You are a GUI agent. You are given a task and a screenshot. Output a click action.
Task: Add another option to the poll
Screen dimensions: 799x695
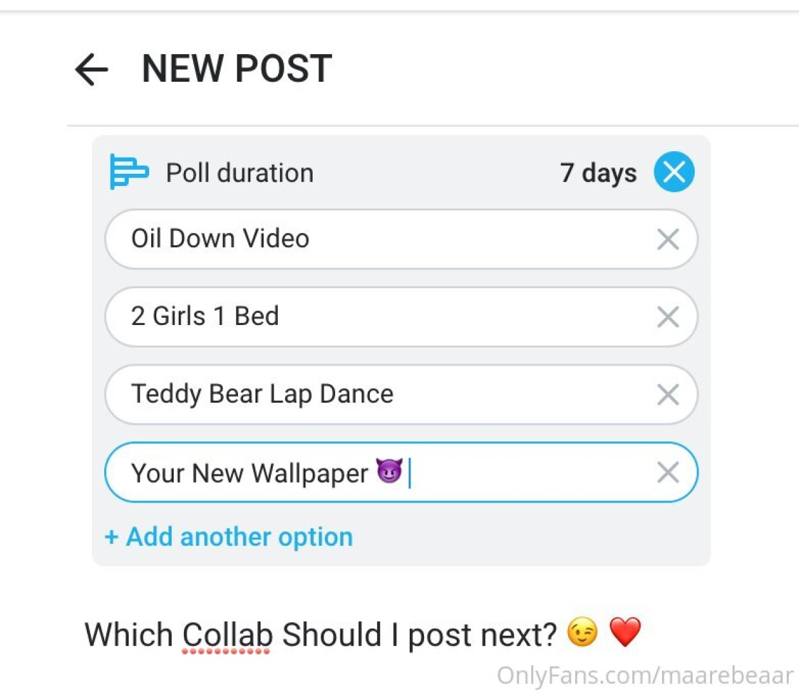[x=229, y=537]
